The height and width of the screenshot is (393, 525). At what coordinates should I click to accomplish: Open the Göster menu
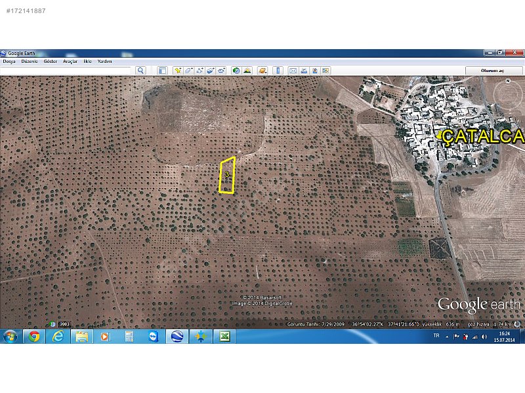(51, 62)
